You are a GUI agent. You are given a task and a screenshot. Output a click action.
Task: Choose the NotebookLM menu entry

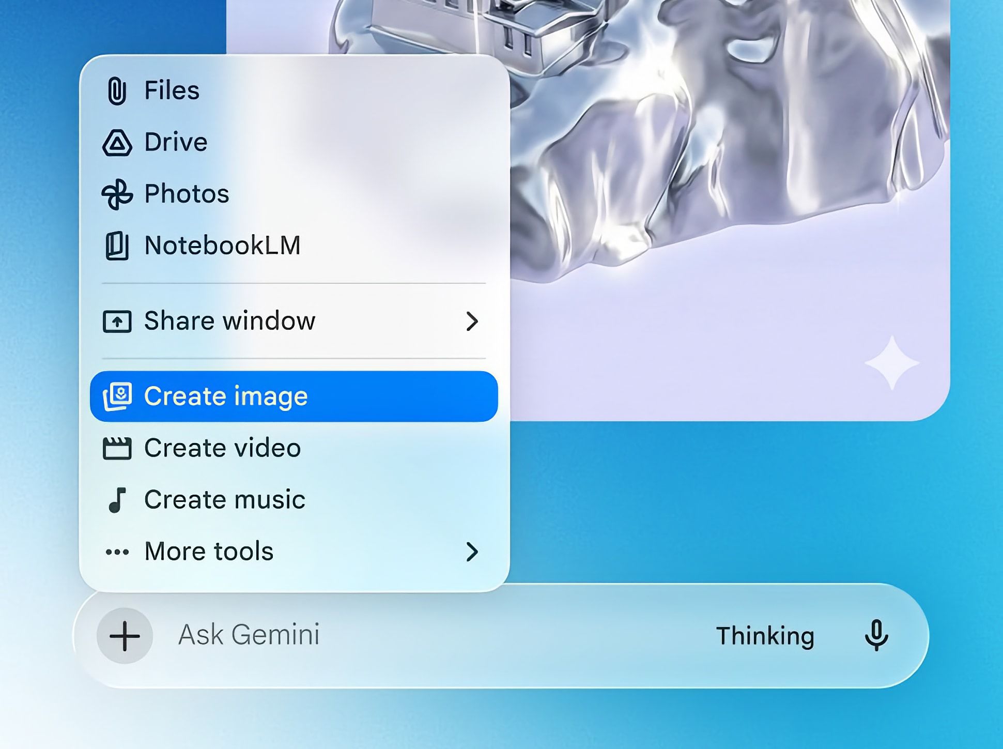click(x=222, y=246)
